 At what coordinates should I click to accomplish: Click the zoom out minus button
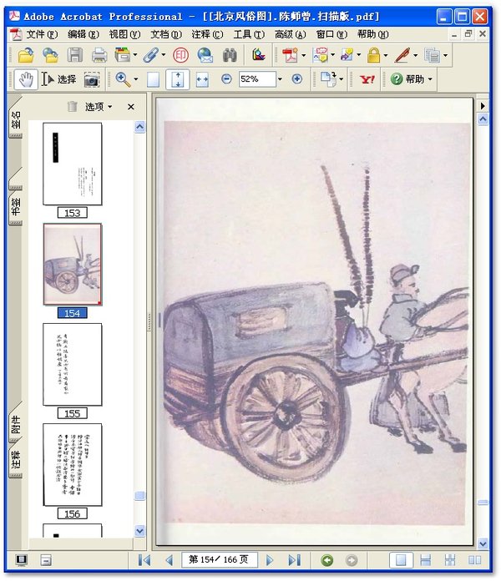[226, 79]
